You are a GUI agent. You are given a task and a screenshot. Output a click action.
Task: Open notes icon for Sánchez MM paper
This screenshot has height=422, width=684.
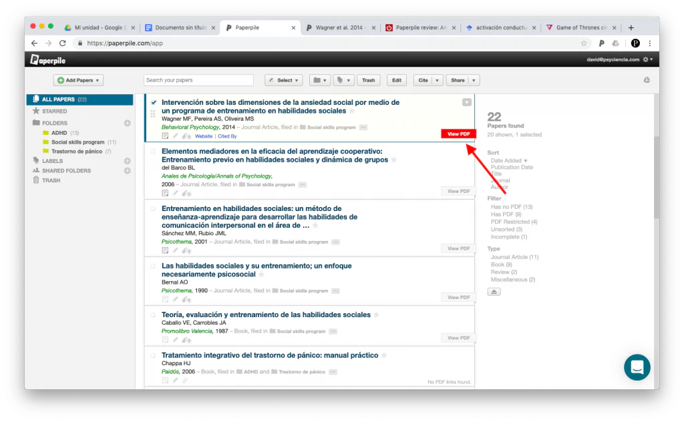coord(165,250)
